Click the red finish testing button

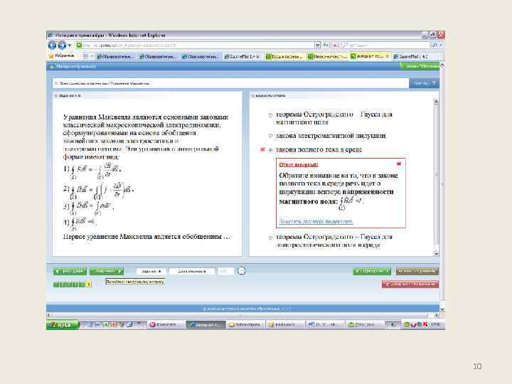tap(410, 284)
